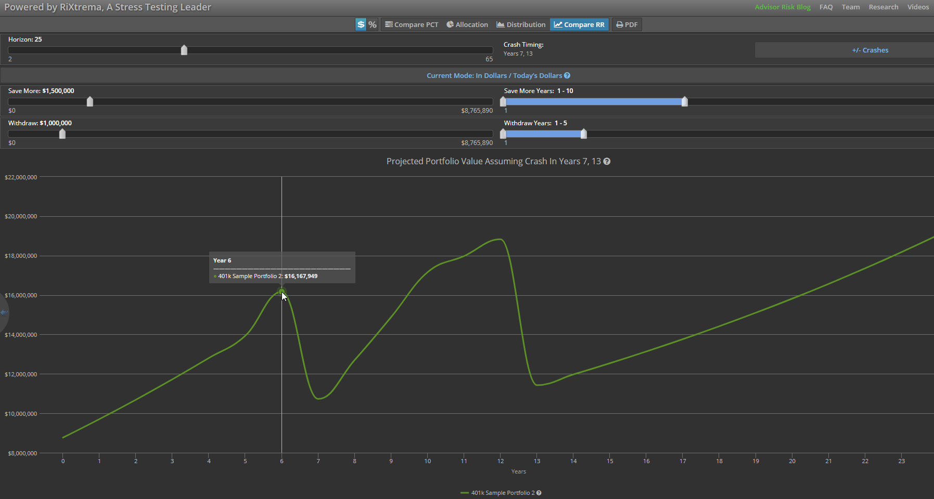Click the Save More amount slider handle
934x499 pixels.
(x=90, y=101)
